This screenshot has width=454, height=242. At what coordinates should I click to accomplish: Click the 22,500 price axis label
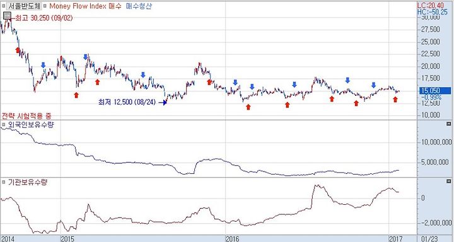tap(431, 54)
